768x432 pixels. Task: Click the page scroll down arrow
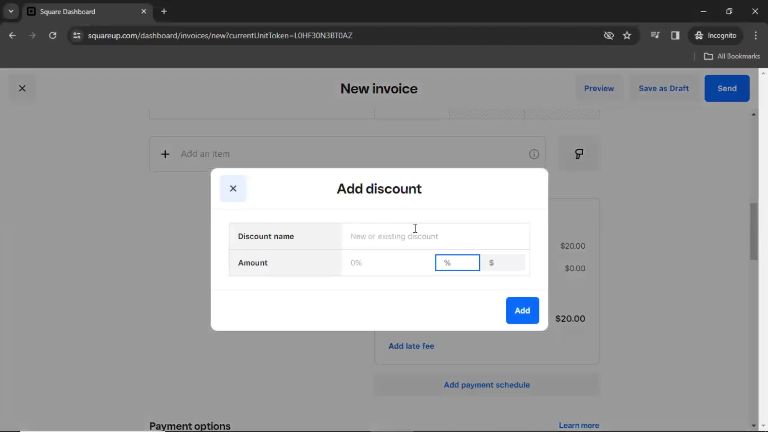tap(763, 426)
